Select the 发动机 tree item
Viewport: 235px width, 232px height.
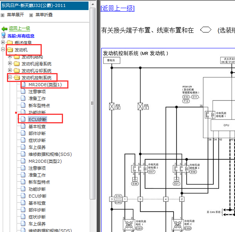(21, 50)
